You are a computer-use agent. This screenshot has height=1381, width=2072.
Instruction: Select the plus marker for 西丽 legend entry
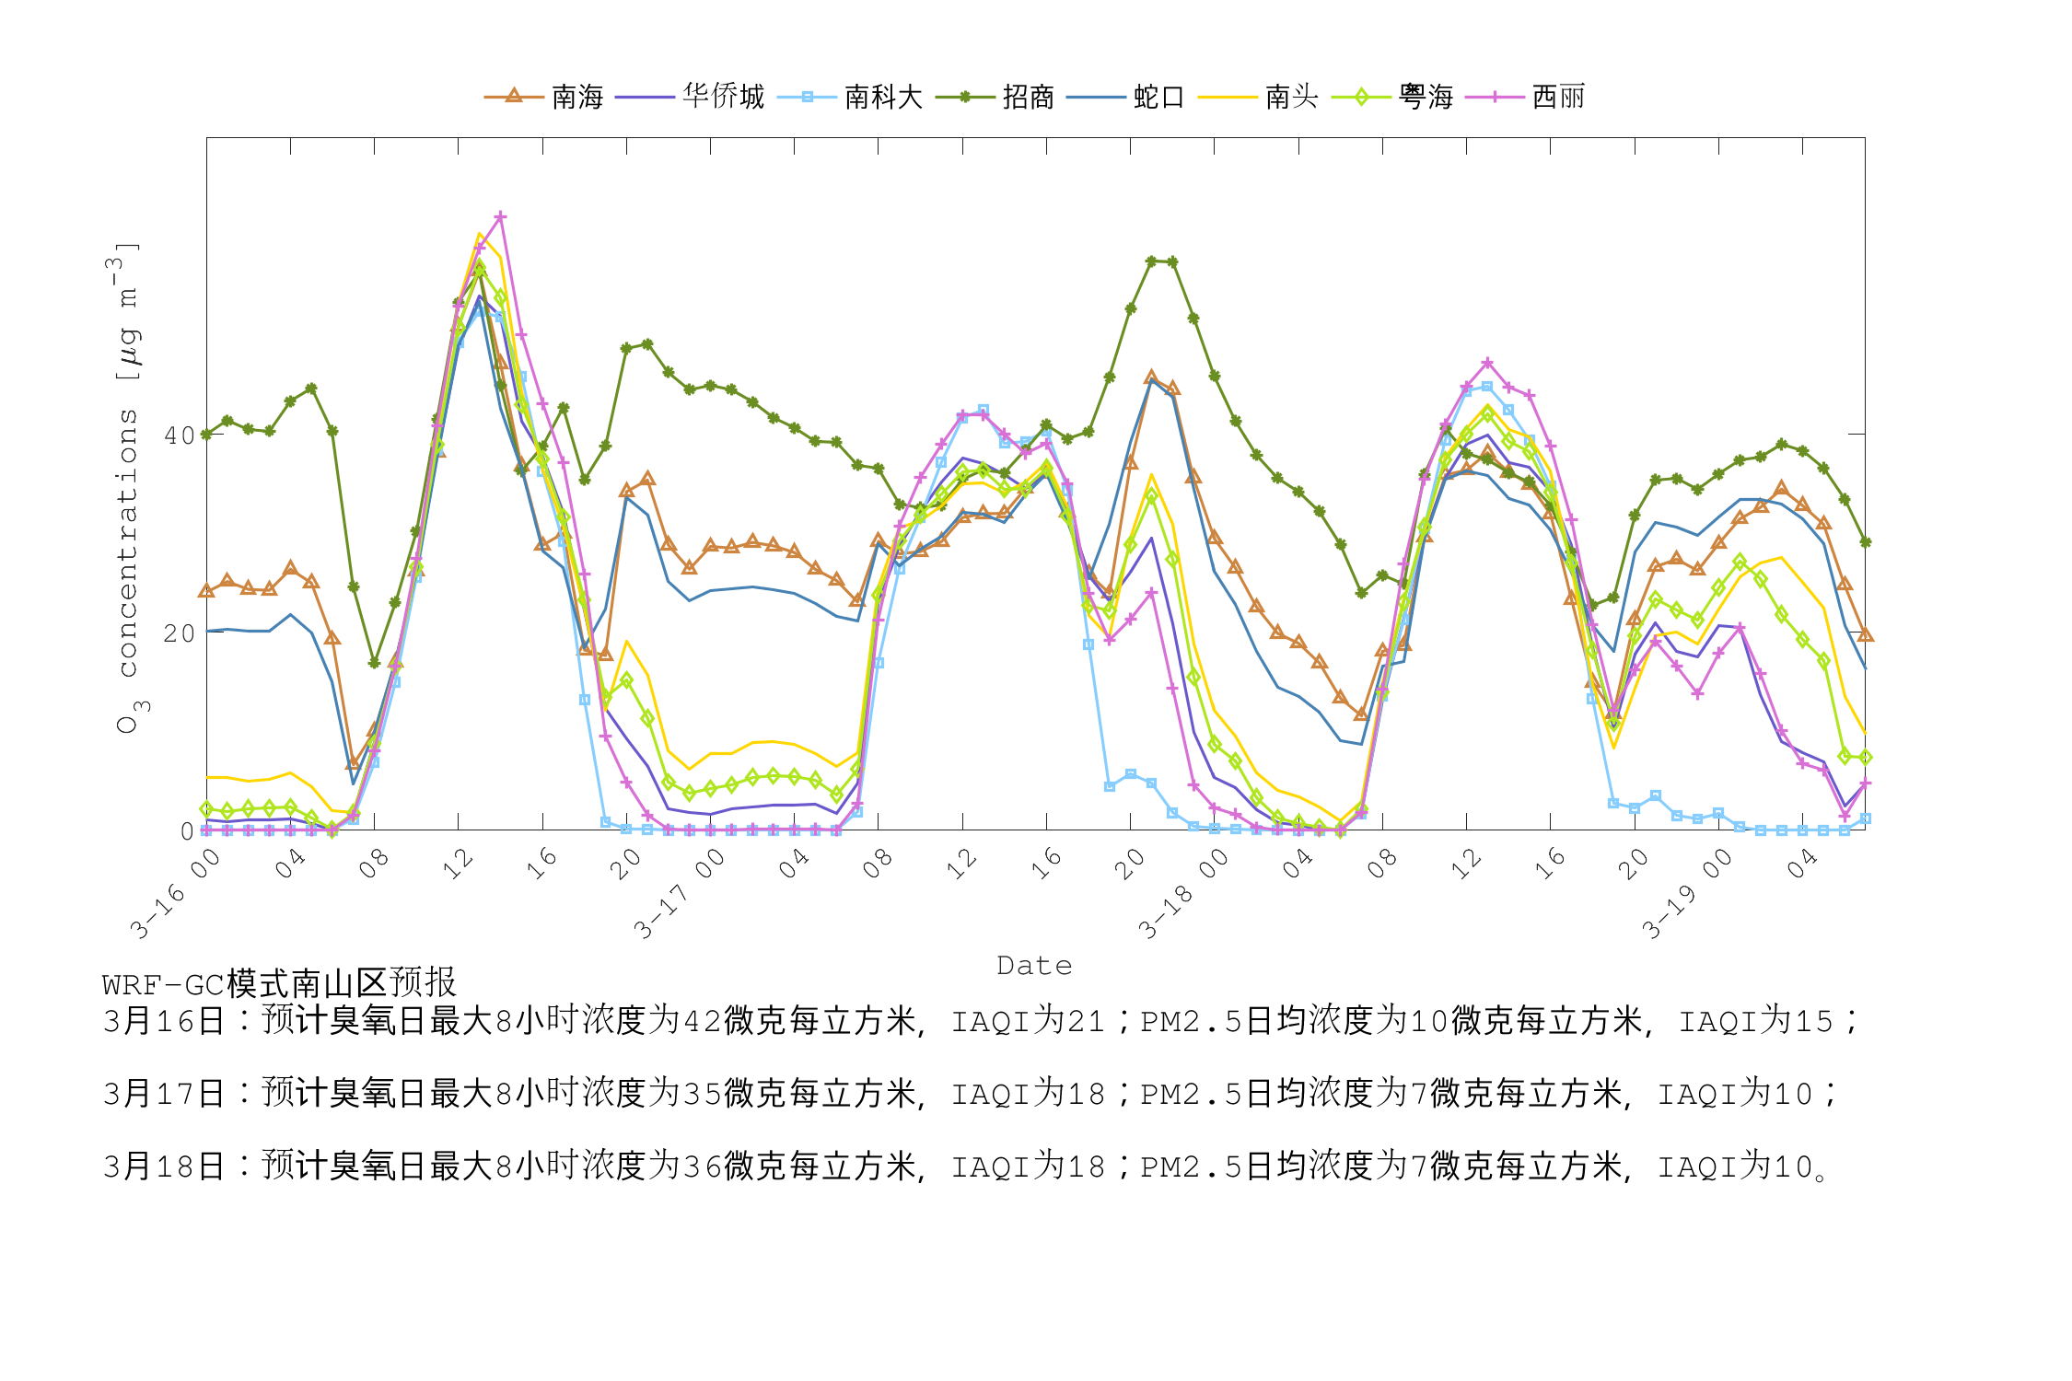pos(1496,95)
